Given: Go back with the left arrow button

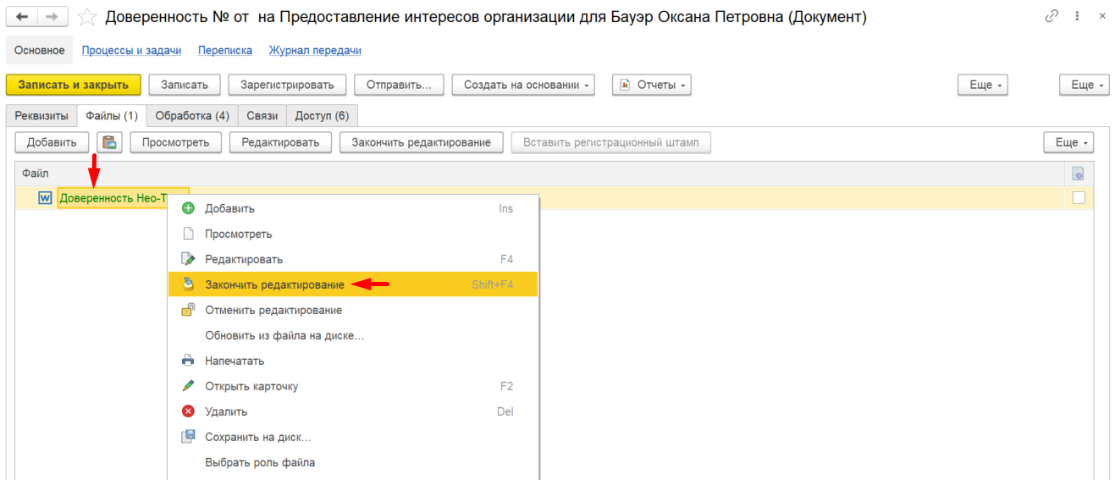Looking at the screenshot, I should coord(22,16).
